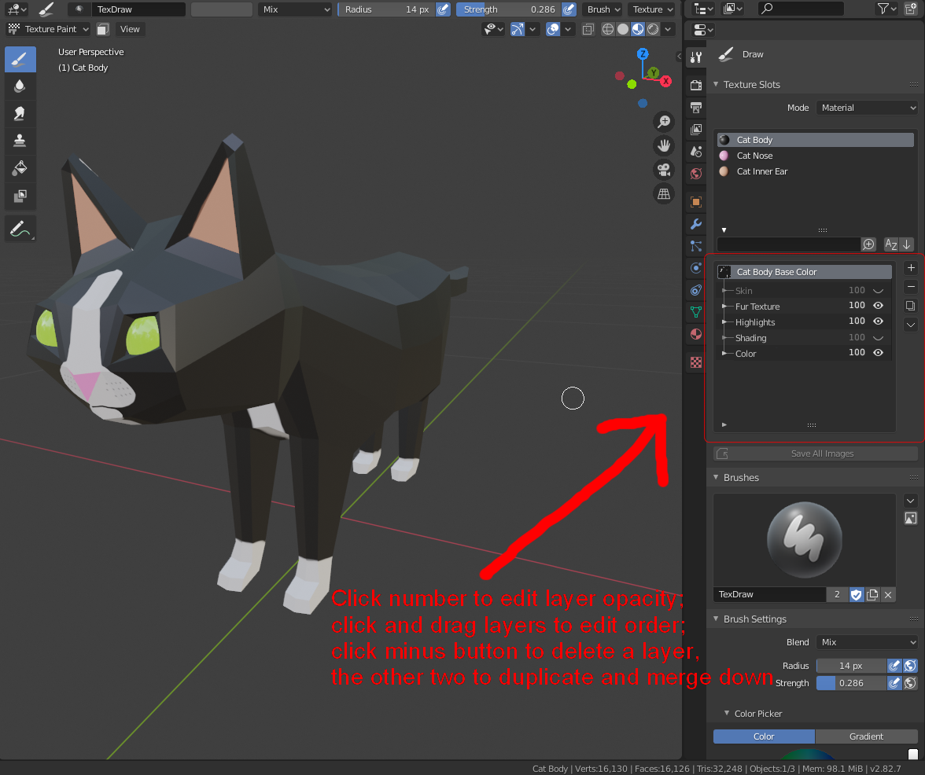The image size is (925, 775).
Task: Collapse the Color Picker subpanel
Action: click(x=727, y=713)
